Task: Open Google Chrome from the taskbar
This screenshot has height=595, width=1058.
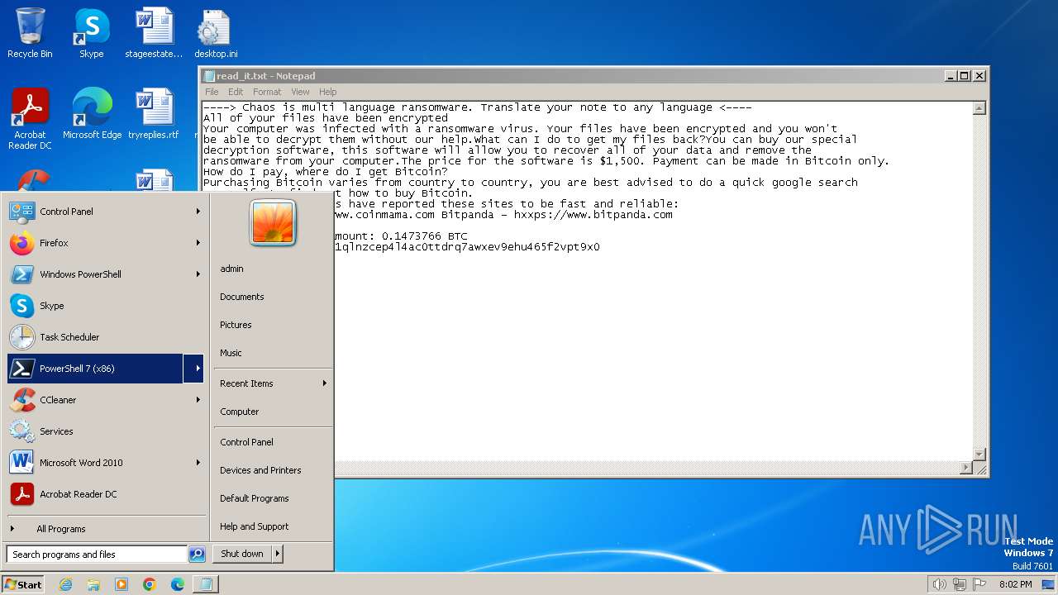Action: 150,584
